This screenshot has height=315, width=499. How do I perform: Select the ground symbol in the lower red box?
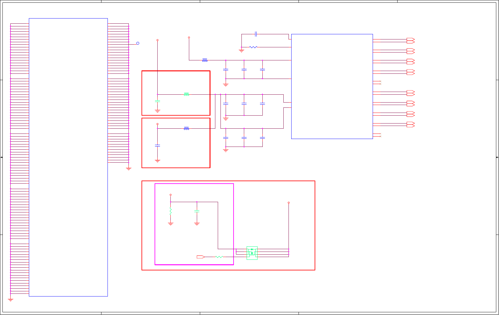[157, 161]
